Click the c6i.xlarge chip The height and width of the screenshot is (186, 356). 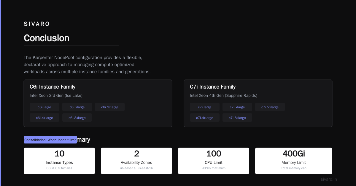pyautogui.click(x=77, y=107)
